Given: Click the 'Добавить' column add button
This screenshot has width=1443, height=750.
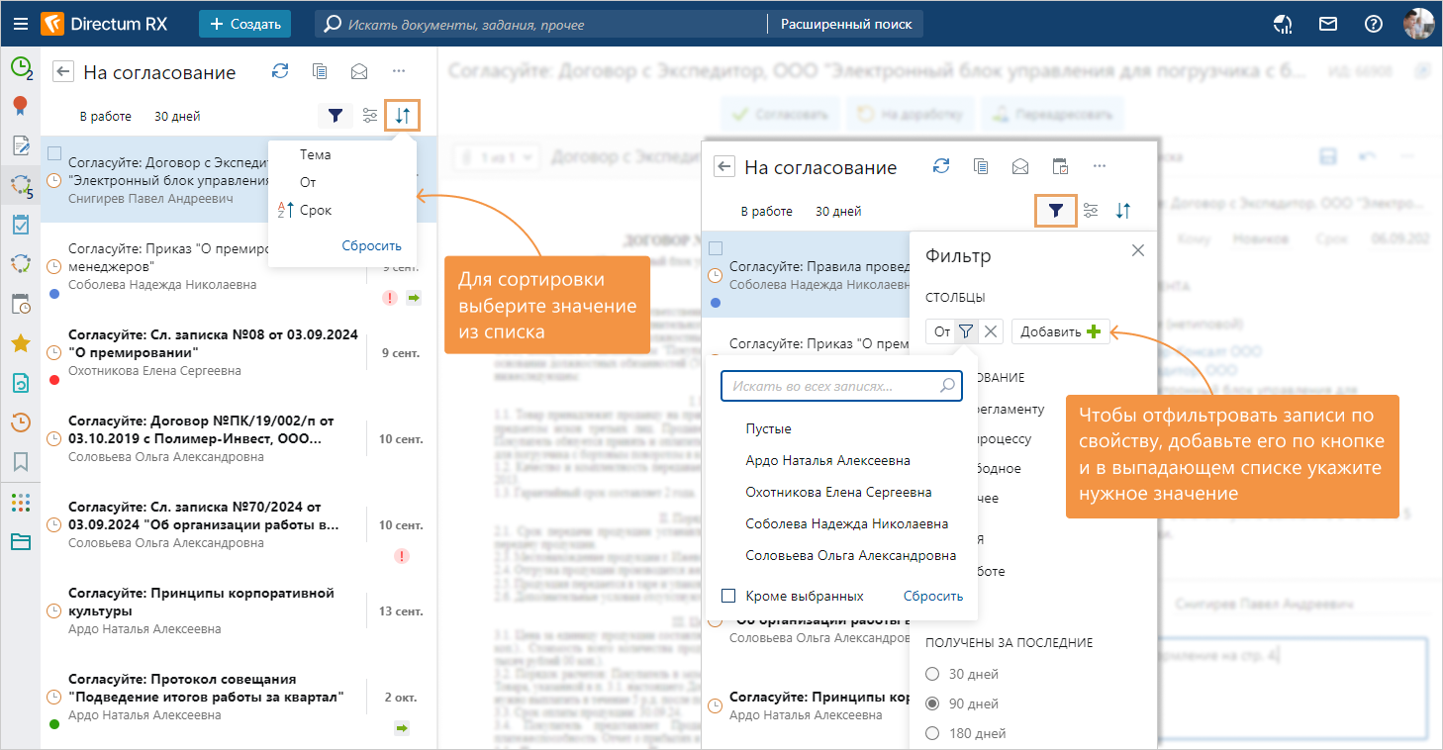Looking at the screenshot, I should click(1060, 332).
